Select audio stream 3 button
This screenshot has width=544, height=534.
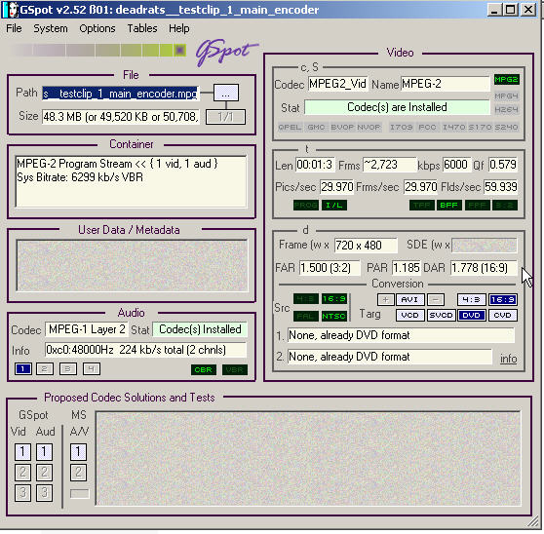pyautogui.click(x=68, y=369)
